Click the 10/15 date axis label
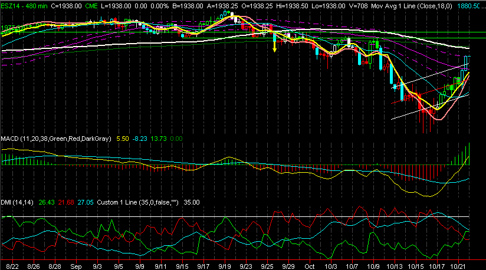 pyautogui.click(x=416, y=266)
